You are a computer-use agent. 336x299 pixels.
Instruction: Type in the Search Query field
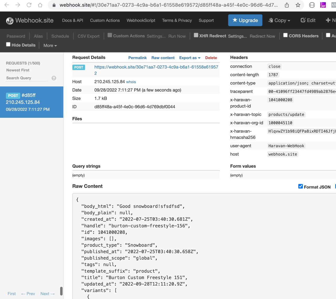tap(27, 78)
